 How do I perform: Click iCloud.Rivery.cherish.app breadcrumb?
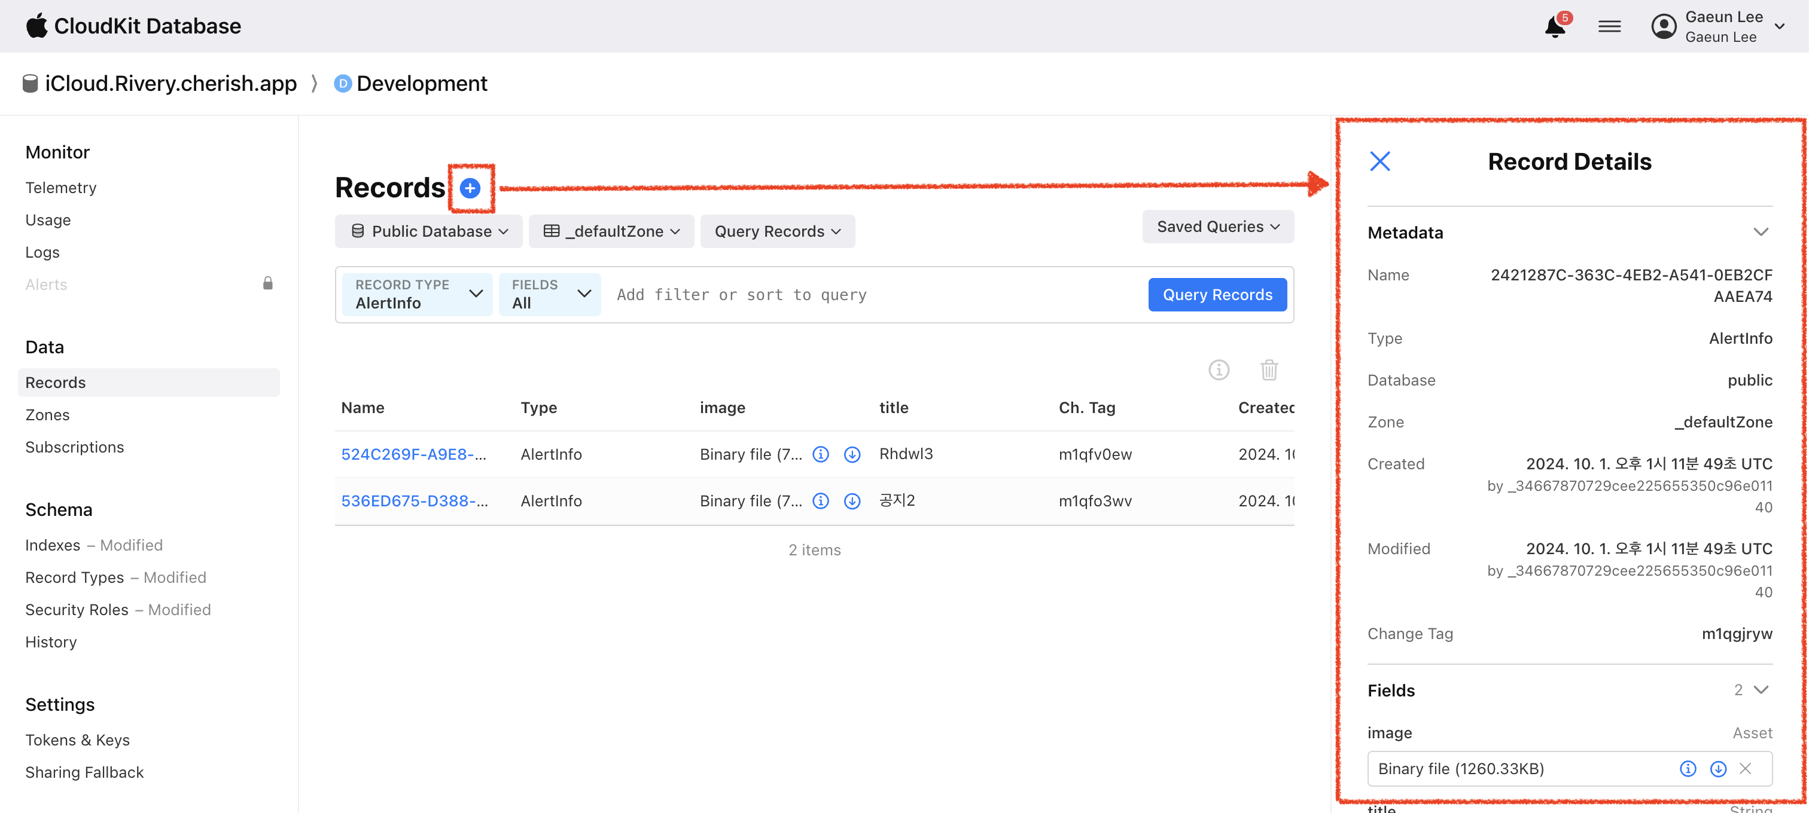click(170, 84)
